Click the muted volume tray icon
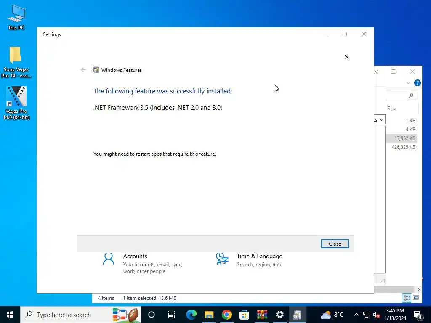Screen dimensions: 431x323 point(377,315)
